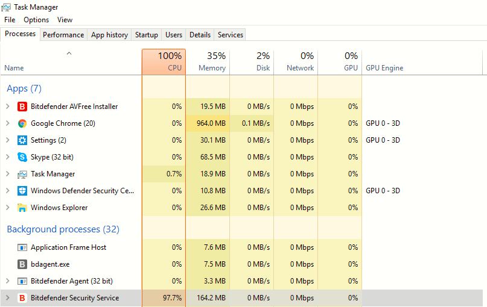Expand the Settings process group
The image size is (487, 307).
(x=7, y=140)
